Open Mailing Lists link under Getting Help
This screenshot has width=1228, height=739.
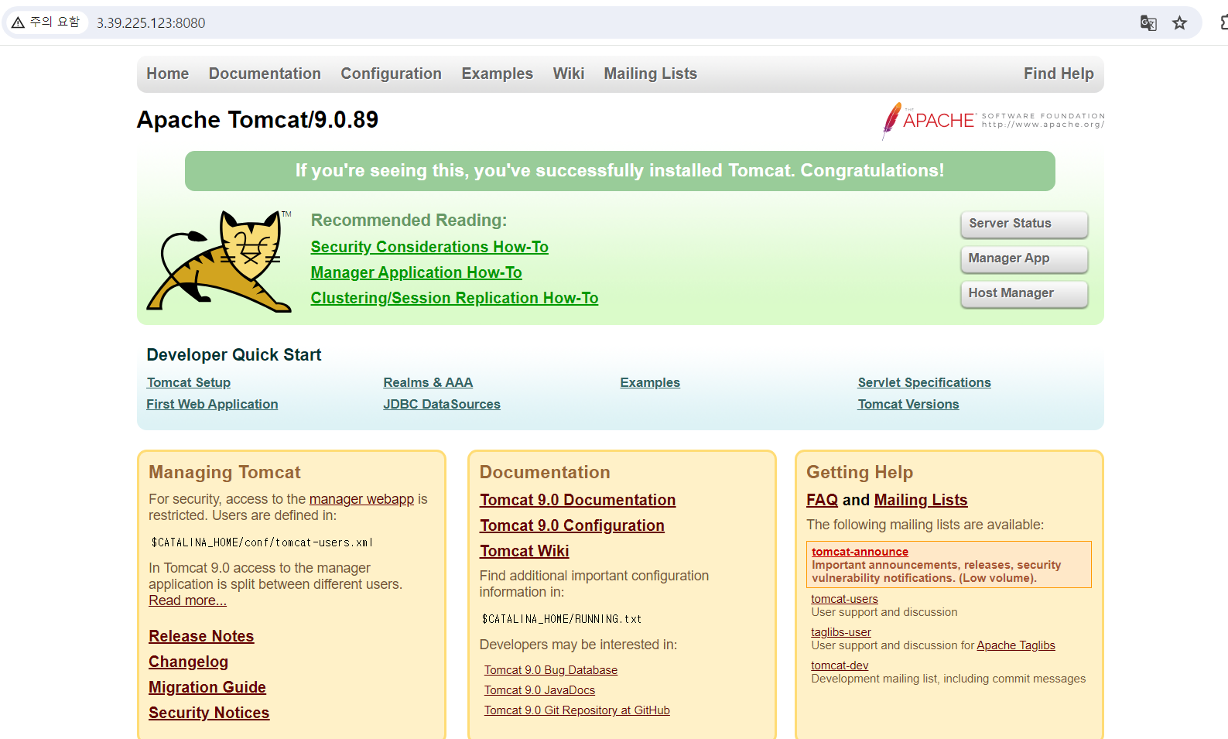coord(921,500)
